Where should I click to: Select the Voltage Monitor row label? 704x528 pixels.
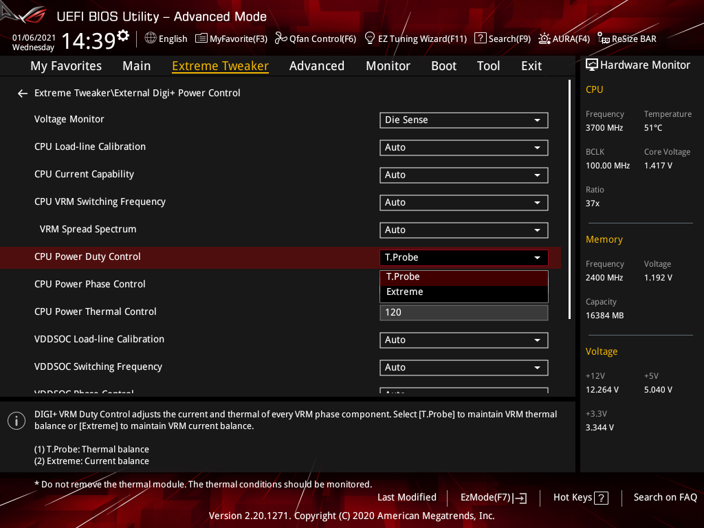pos(69,120)
